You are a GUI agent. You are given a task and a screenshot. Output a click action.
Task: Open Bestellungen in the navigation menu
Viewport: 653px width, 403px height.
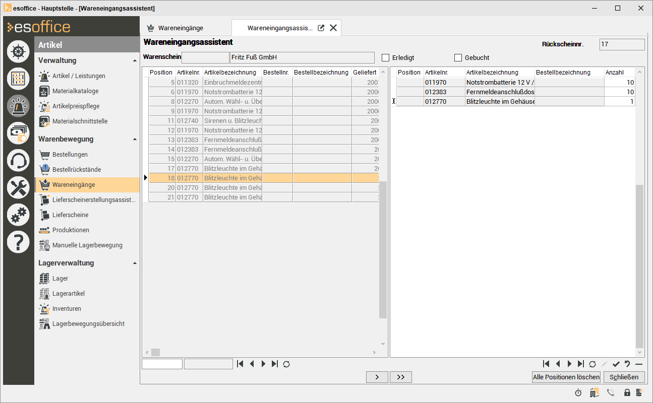[x=70, y=155]
